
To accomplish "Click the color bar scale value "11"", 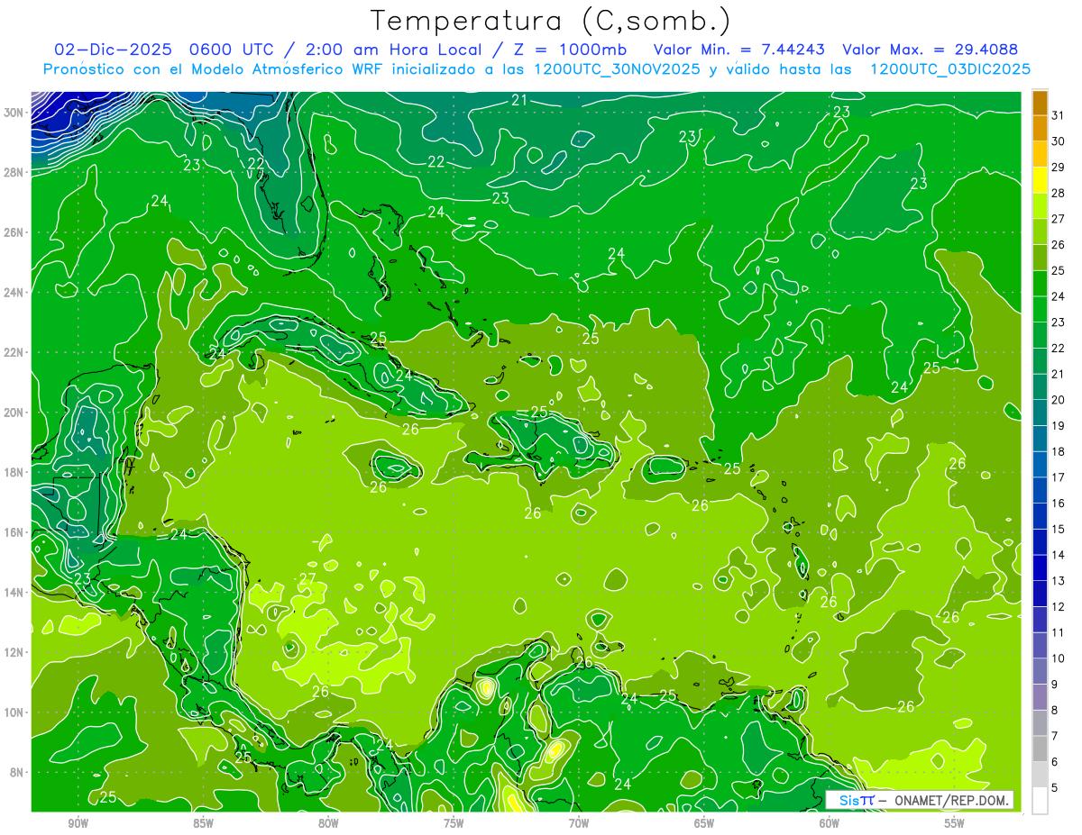I will 1058,632.
